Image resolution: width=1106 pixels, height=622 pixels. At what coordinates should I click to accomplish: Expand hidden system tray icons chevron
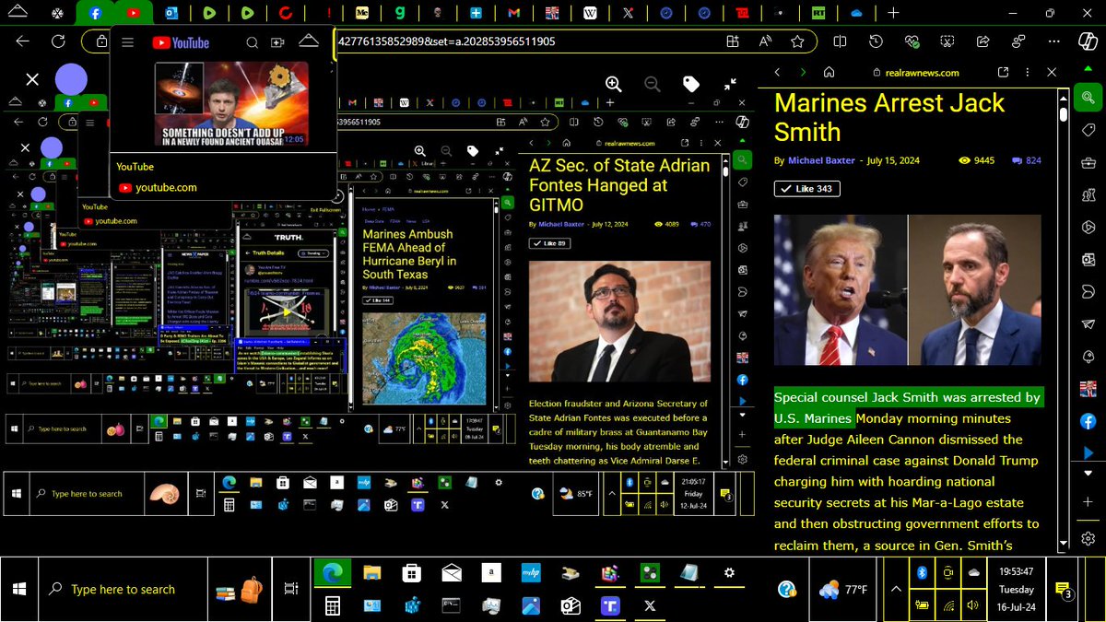coord(895,589)
